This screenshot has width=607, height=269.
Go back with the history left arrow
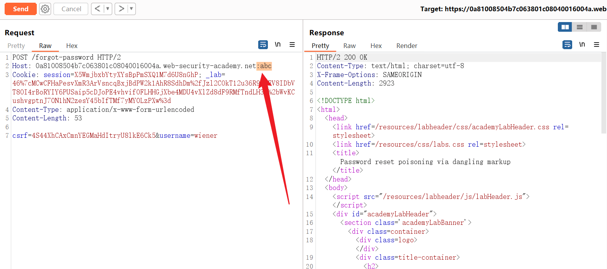pyautogui.click(x=98, y=9)
